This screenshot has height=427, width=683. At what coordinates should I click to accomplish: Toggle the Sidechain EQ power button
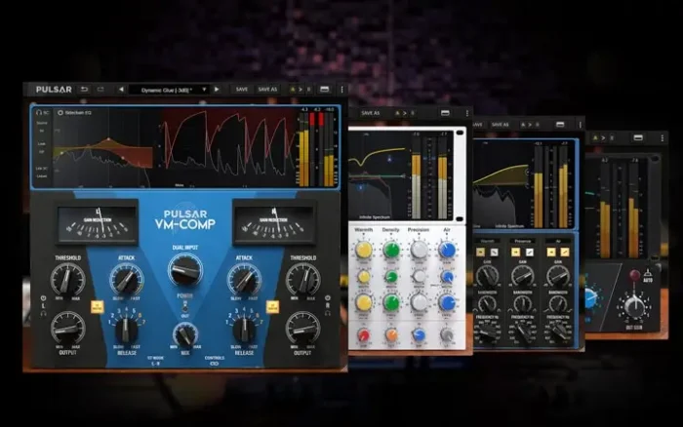(61, 113)
